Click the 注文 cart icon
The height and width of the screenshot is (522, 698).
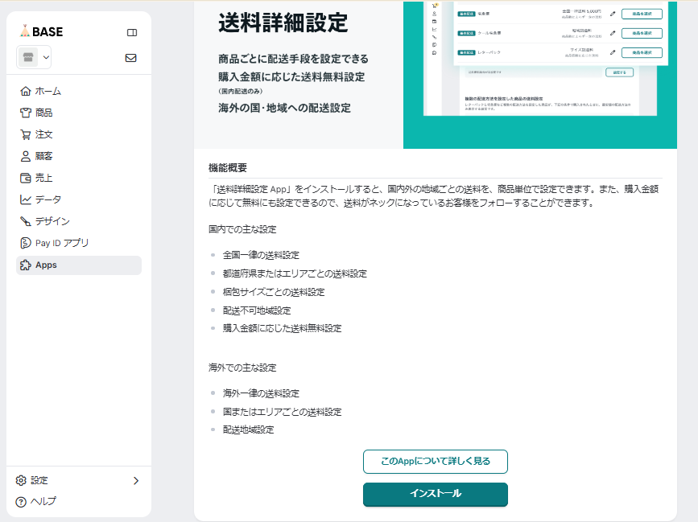point(26,134)
